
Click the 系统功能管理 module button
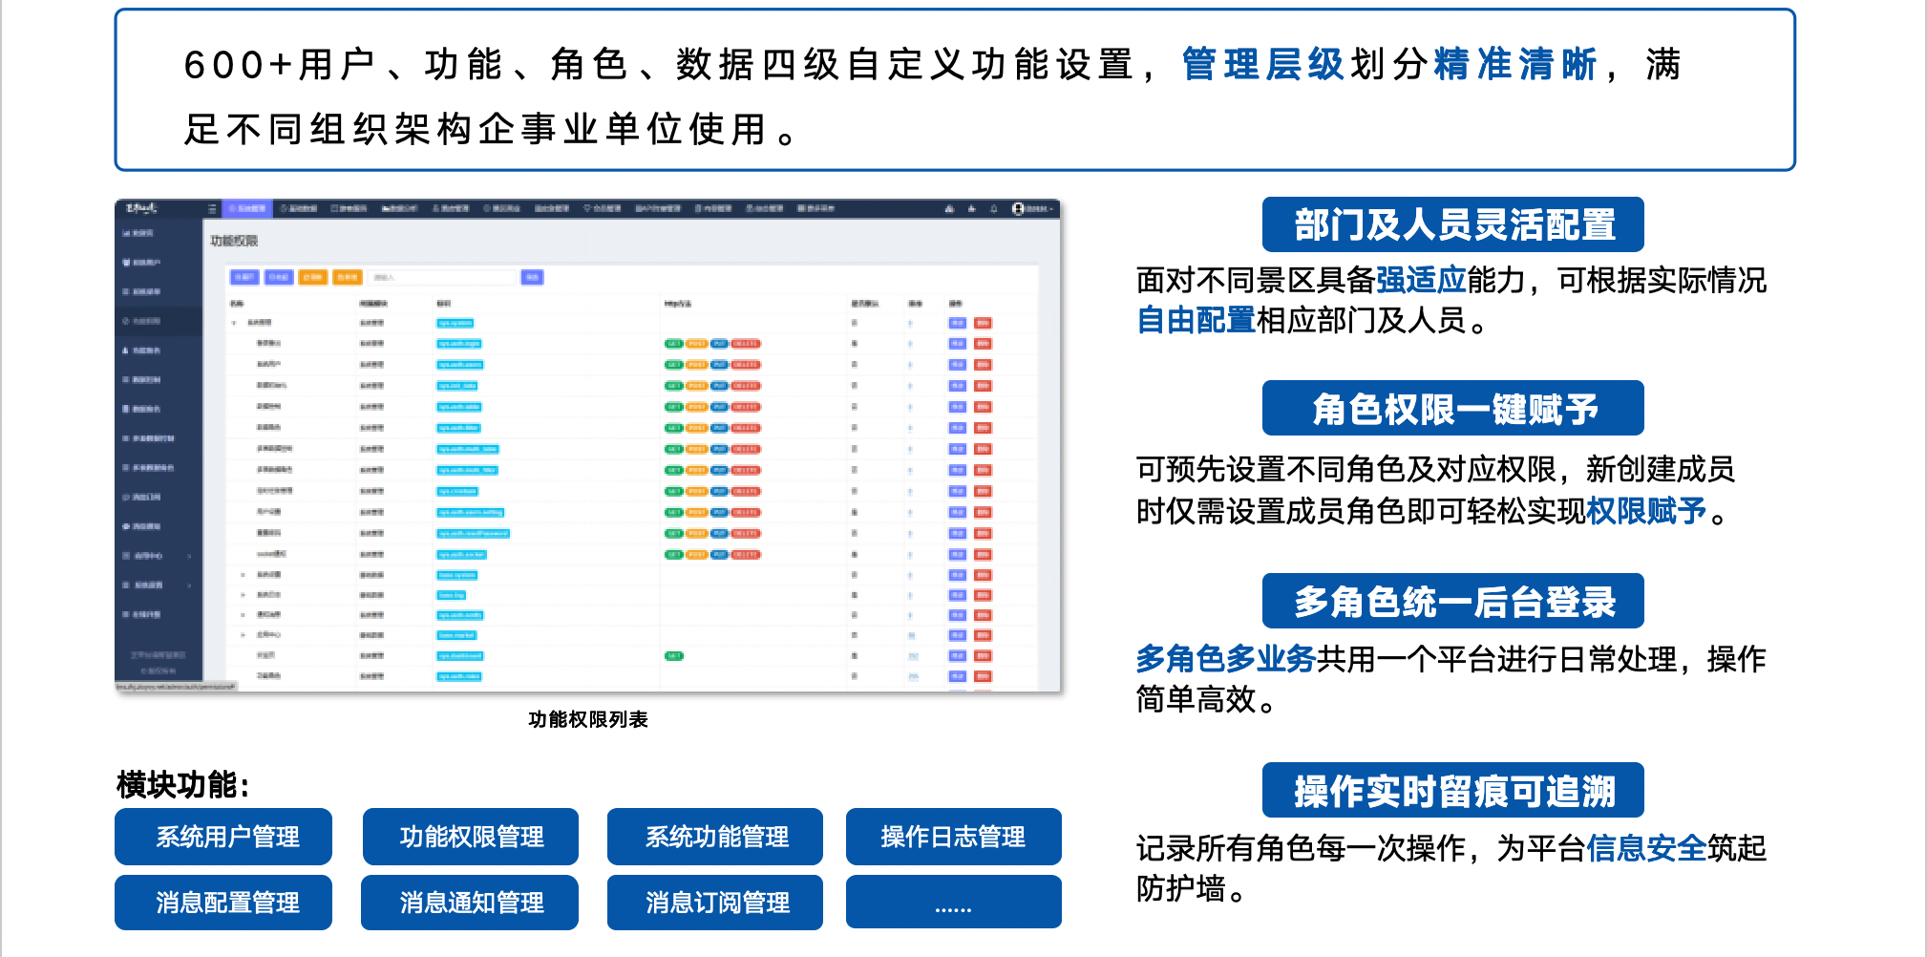click(x=715, y=837)
